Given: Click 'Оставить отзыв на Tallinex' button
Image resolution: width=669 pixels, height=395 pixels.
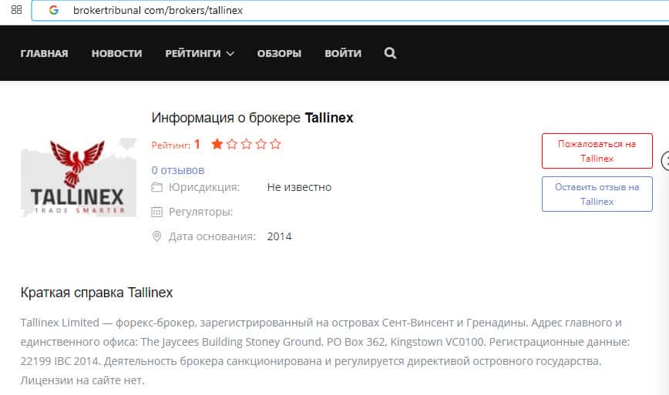Looking at the screenshot, I should click(x=597, y=194).
